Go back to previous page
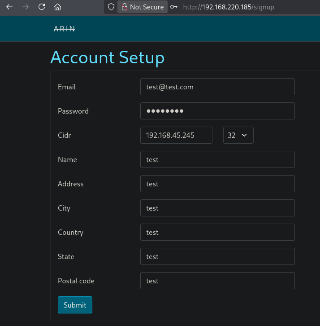This screenshot has width=320, height=326. [x=9, y=7]
